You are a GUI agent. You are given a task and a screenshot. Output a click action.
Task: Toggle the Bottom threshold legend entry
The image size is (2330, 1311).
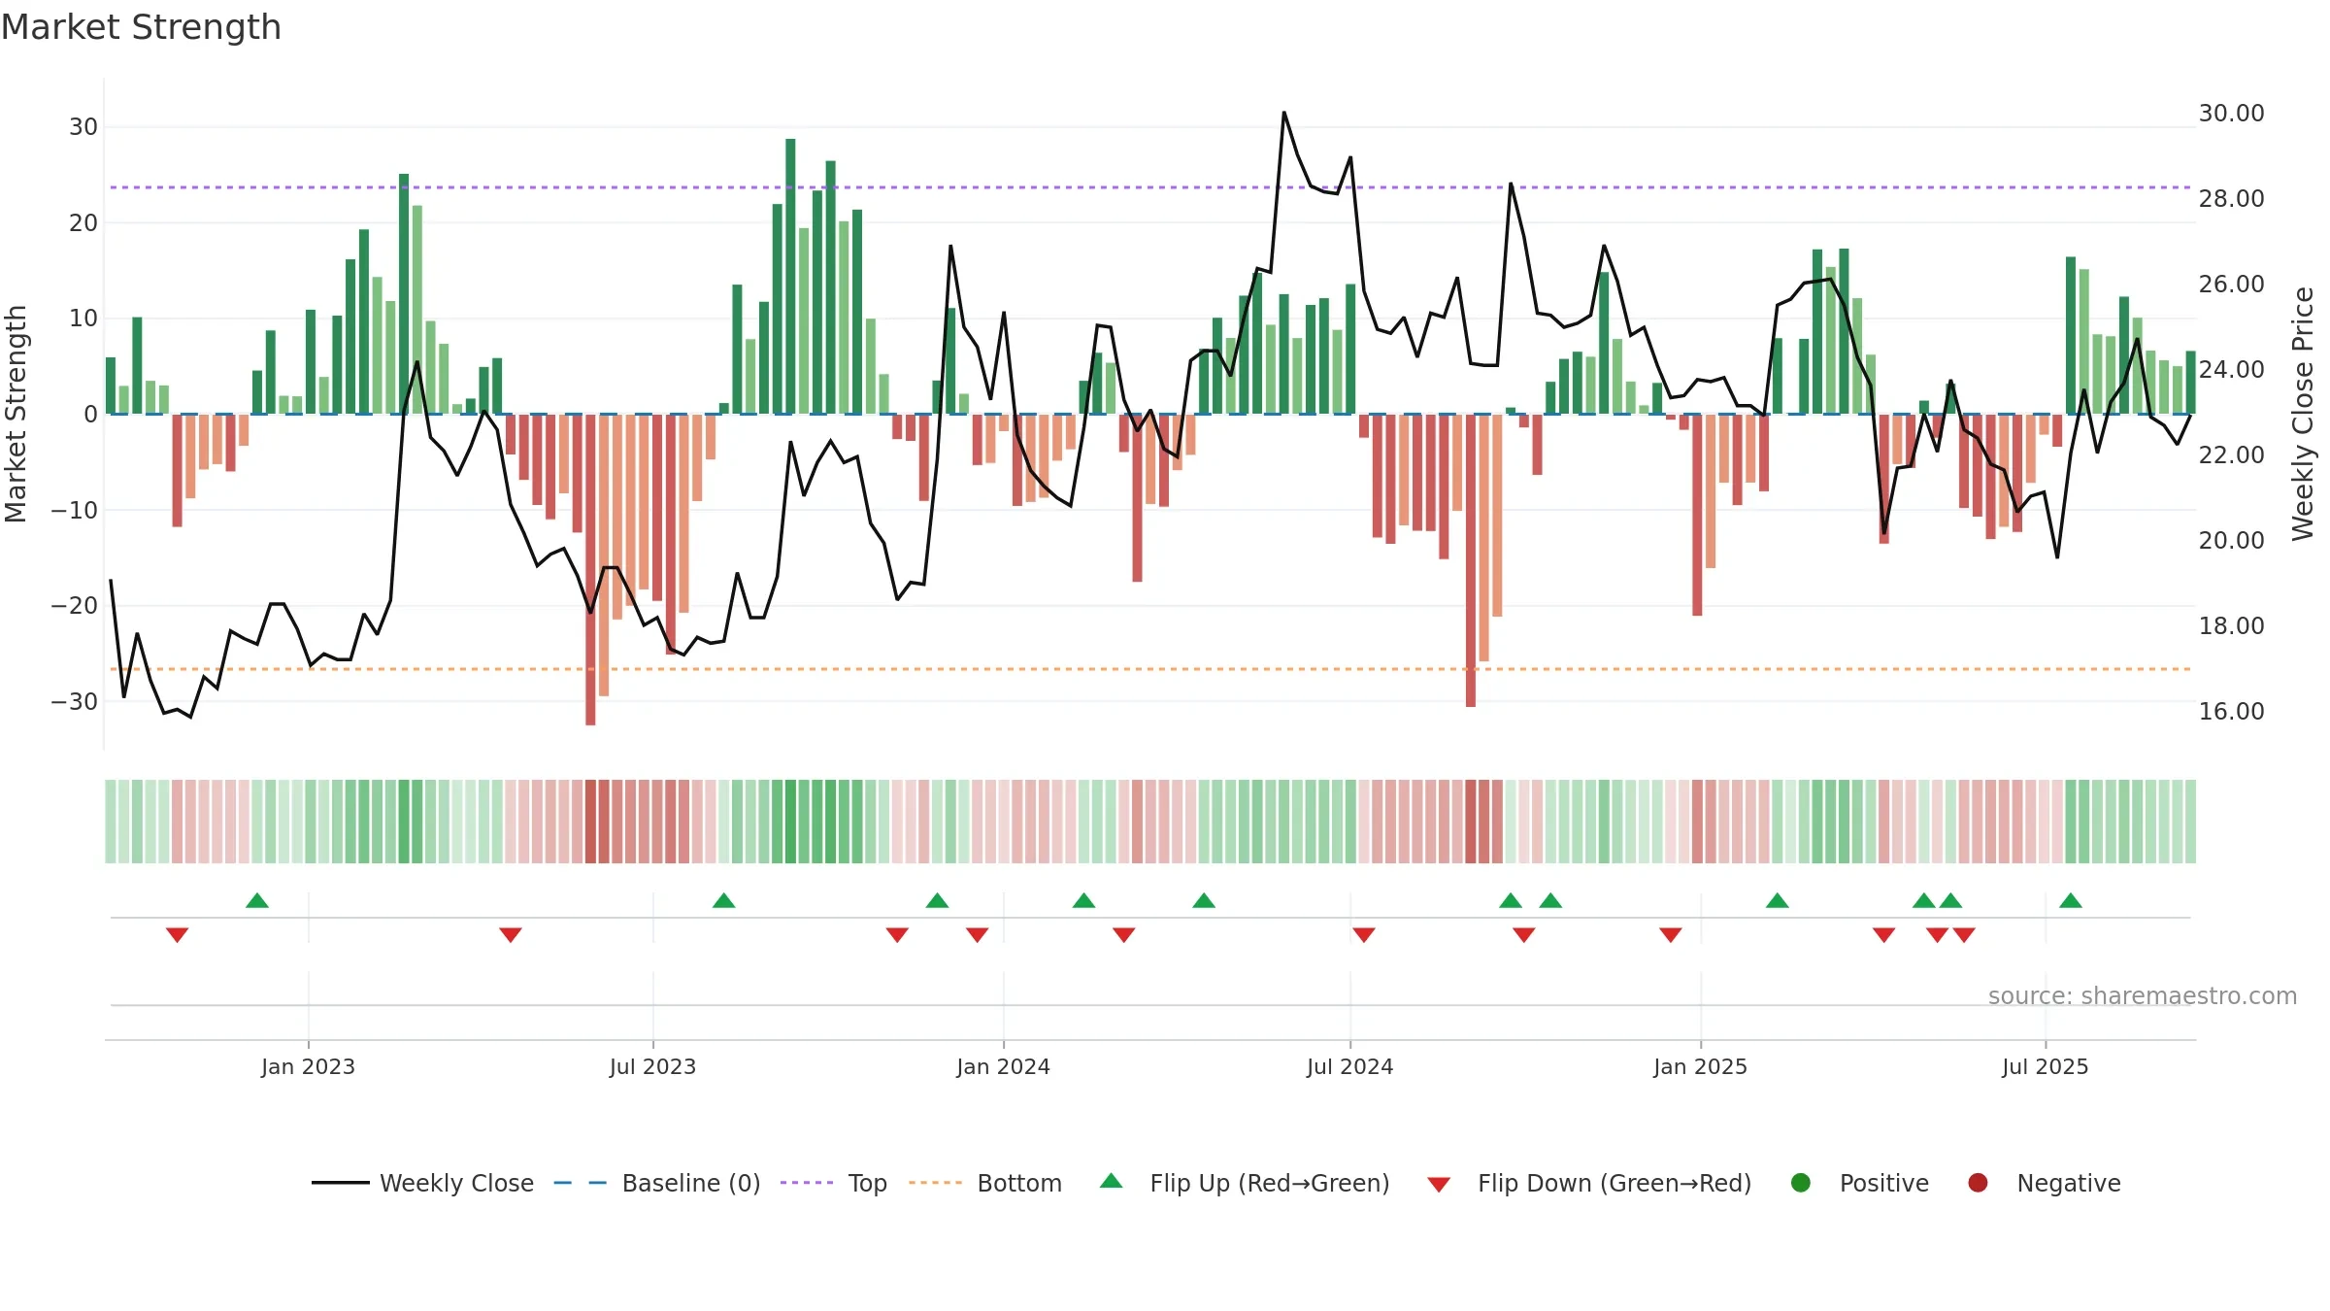(x=985, y=1183)
